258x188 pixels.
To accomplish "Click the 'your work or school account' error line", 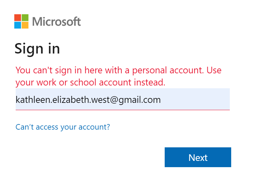I will [90, 83].
